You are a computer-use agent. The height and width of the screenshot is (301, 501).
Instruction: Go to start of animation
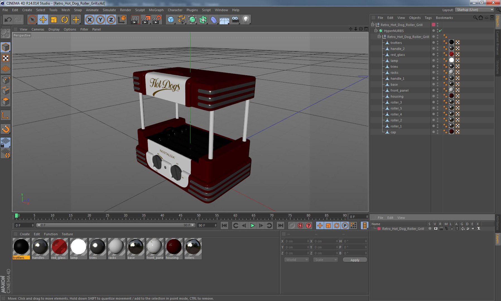coord(224,225)
